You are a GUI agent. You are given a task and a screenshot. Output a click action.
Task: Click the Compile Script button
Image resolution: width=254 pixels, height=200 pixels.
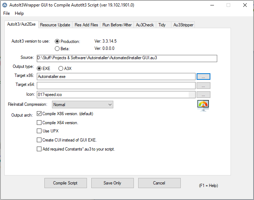coord(66,183)
